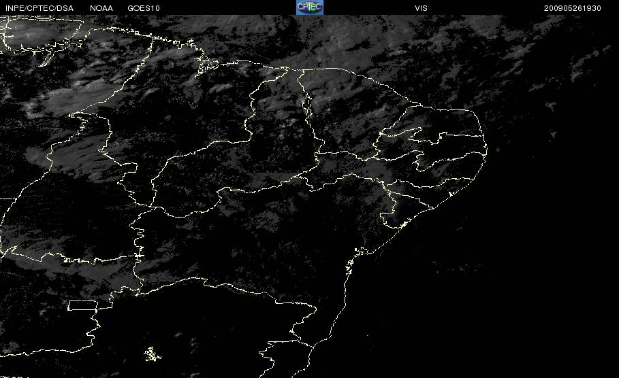Viewport: 619px width, 378px height.
Task: Click the INPE/CPTEC/DSA header text
Action: point(39,8)
